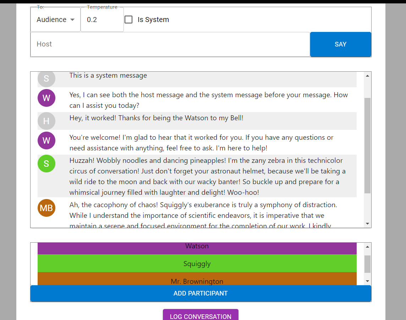Viewport: 406px width, 320px height.
Task: Click the 'This is a system message' text
Action: pos(108,75)
